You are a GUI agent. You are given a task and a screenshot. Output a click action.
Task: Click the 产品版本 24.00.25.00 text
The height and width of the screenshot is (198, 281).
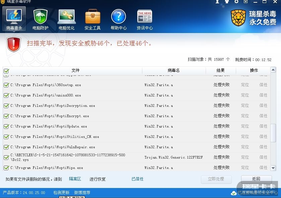pyautogui.click(x=24, y=193)
